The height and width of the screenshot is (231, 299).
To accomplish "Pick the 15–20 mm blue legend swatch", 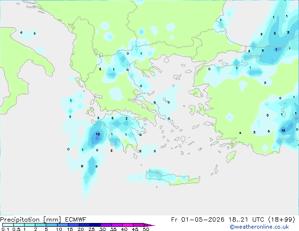I will coord(73,225).
